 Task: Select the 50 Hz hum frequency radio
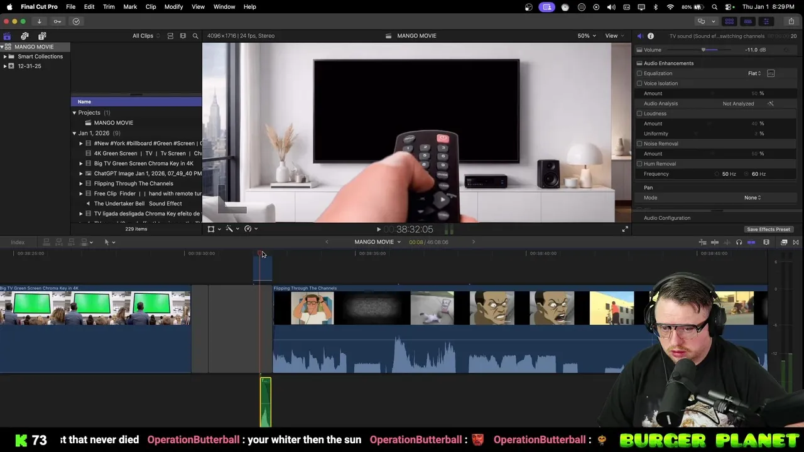(717, 174)
